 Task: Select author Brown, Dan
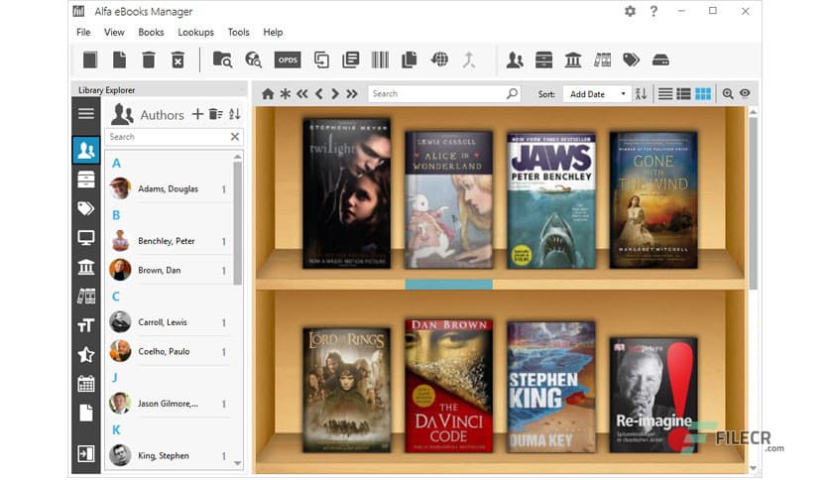tap(170, 270)
